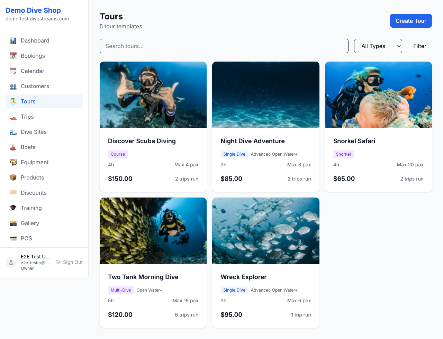This screenshot has height=339, width=443.
Task: Select the Multi-Dive badge on Two Tank Morning Dive
Action: click(120, 290)
